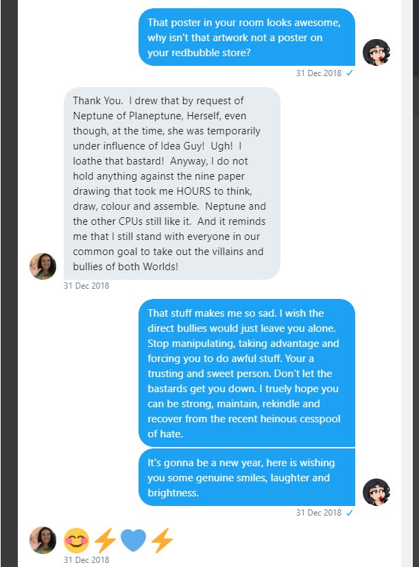
Task: Select the grey "Thank You. I drew that" message
Action: 172,183
